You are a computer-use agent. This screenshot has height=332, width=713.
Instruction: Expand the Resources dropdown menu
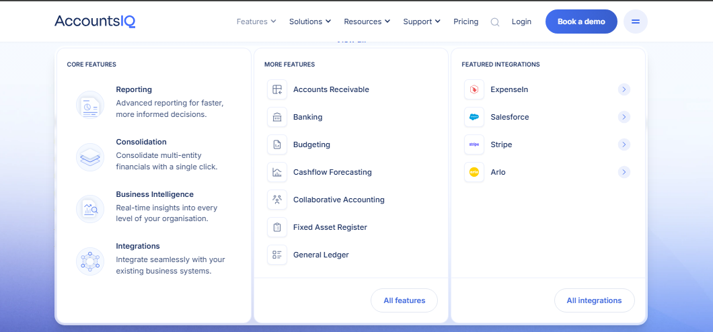pos(367,22)
